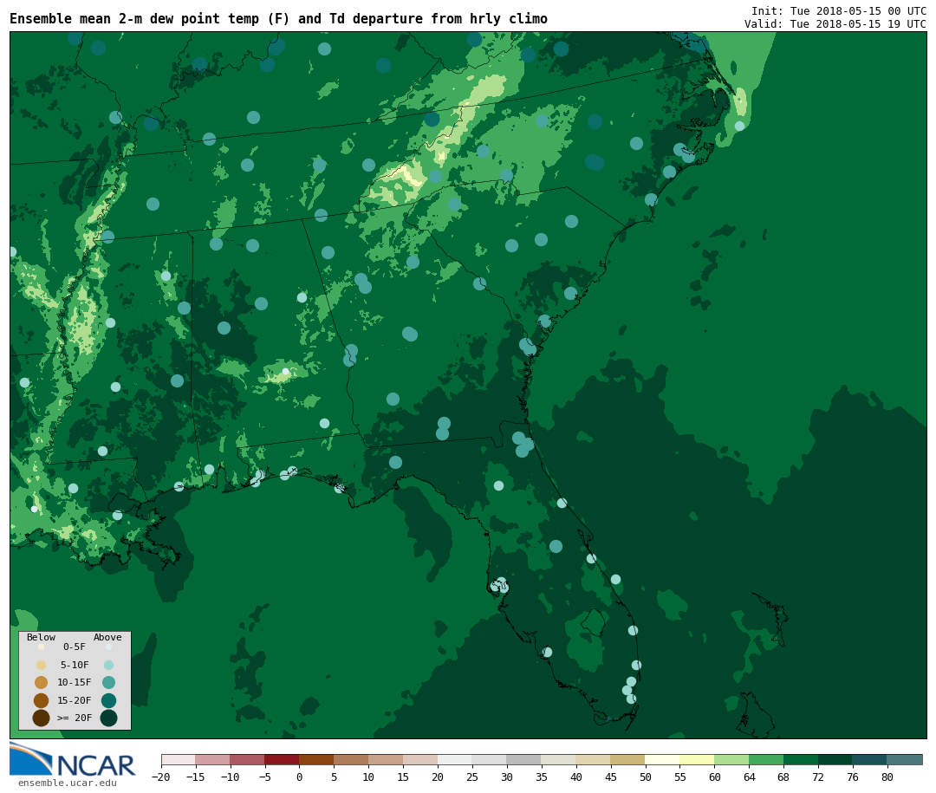Select the 20 to 25 colorbar swatch
The image size is (936, 793).
[456, 759]
